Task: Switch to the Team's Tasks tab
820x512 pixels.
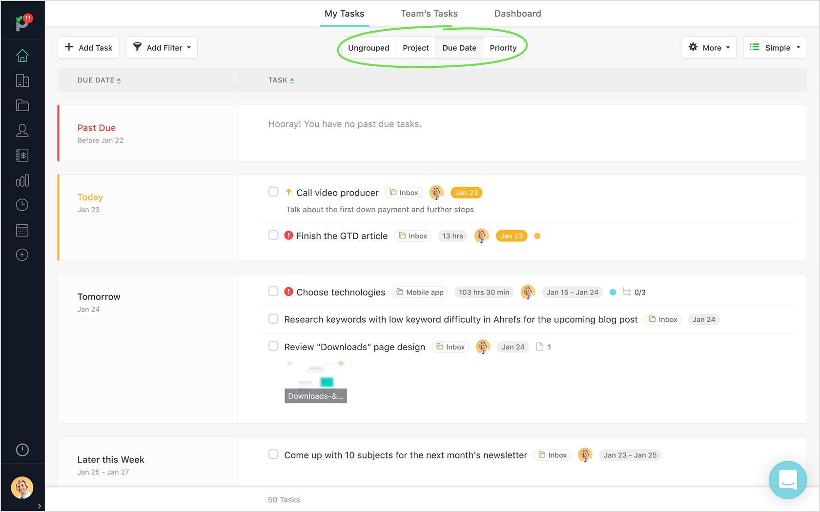Action: tap(429, 13)
